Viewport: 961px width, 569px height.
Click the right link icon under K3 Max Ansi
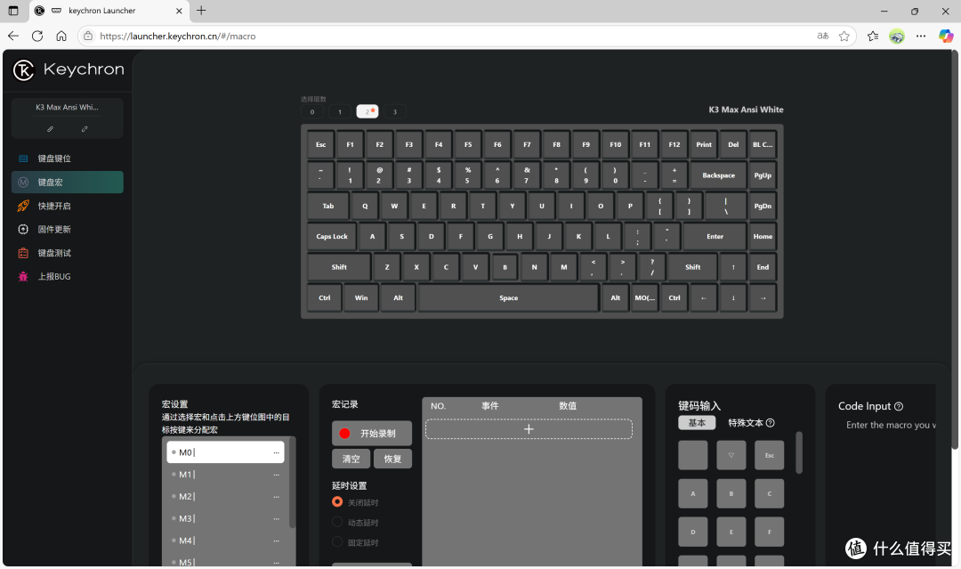pos(85,129)
